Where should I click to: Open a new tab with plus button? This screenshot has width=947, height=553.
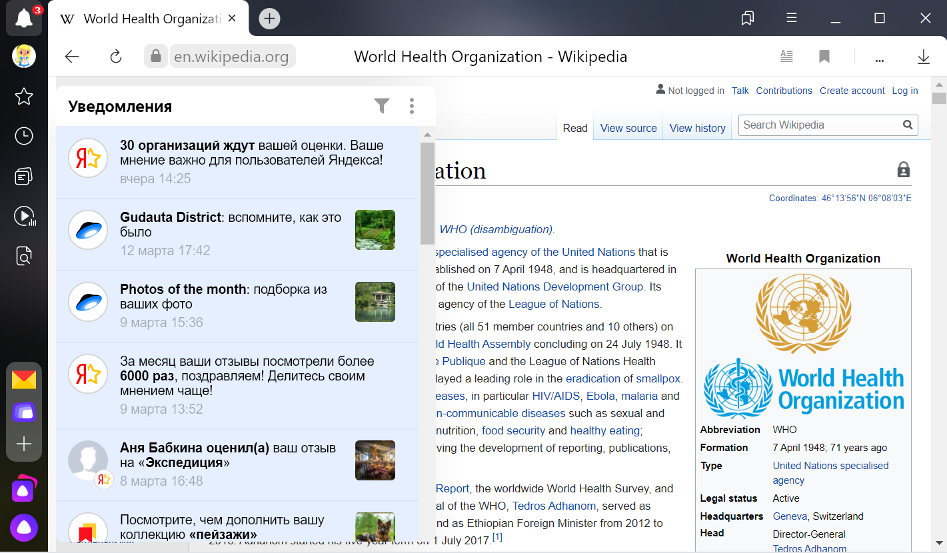tap(269, 19)
